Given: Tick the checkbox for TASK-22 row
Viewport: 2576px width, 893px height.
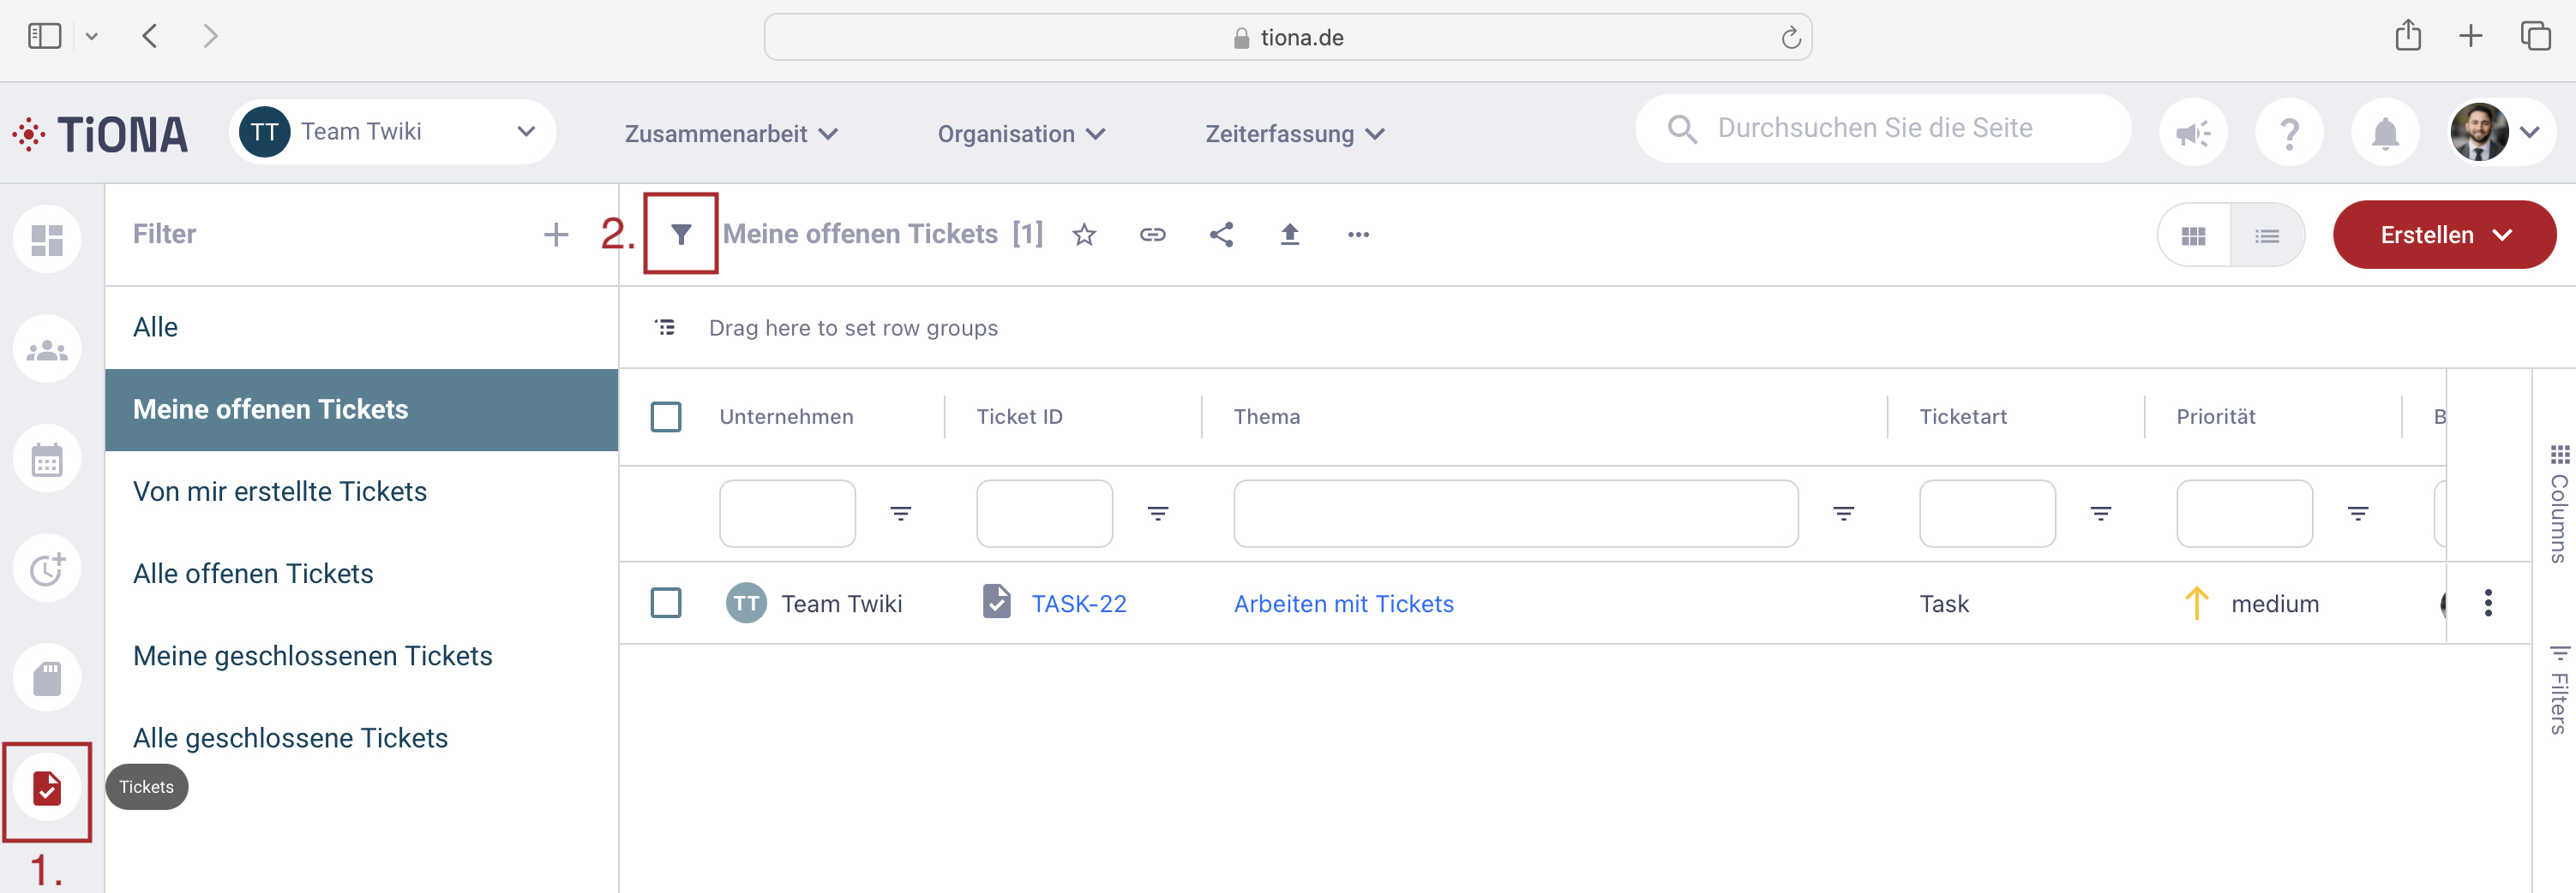Looking at the screenshot, I should pyautogui.click(x=666, y=604).
